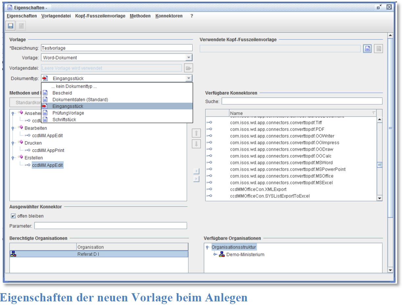This screenshot has height=305, width=402.
Task: Click the main window scrollbar down arrow
Action: click(390, 270)
